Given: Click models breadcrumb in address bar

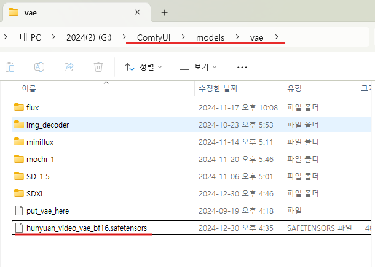Looking at the screenshot, I should [x=210, y=37].
